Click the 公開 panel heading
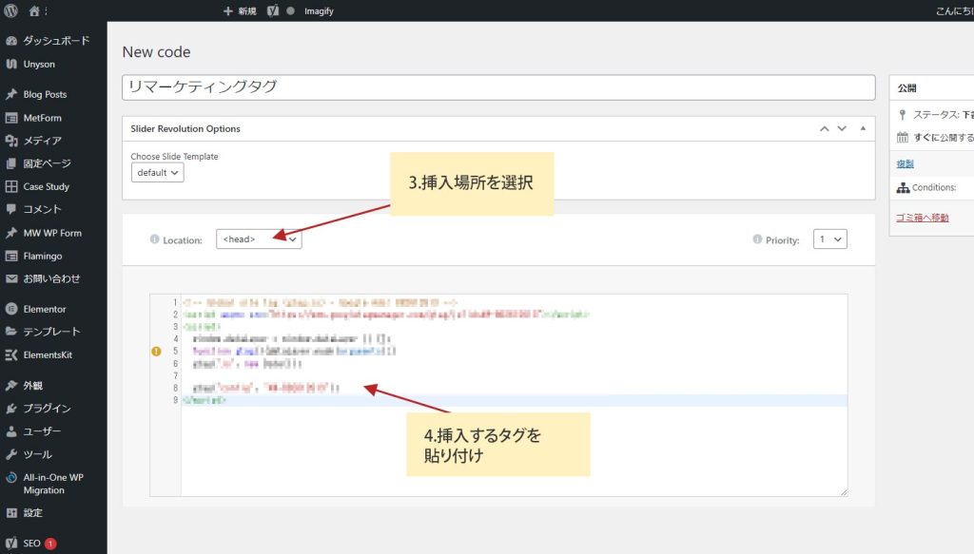The height and width of the screenshot is (554, 974). point(906,88)
